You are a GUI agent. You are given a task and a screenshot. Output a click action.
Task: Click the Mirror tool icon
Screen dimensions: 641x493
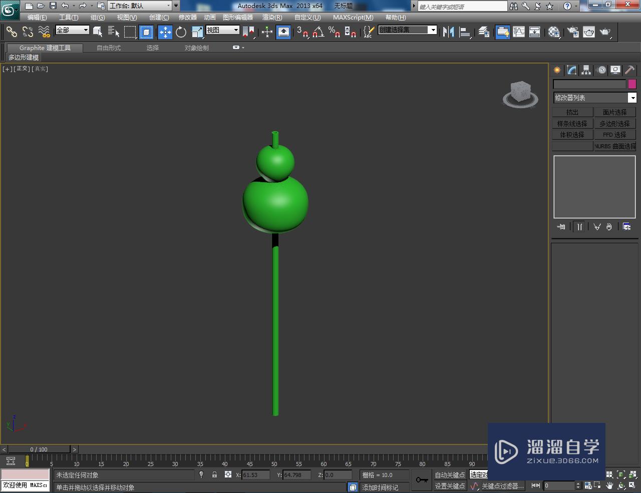click(448, 32)
